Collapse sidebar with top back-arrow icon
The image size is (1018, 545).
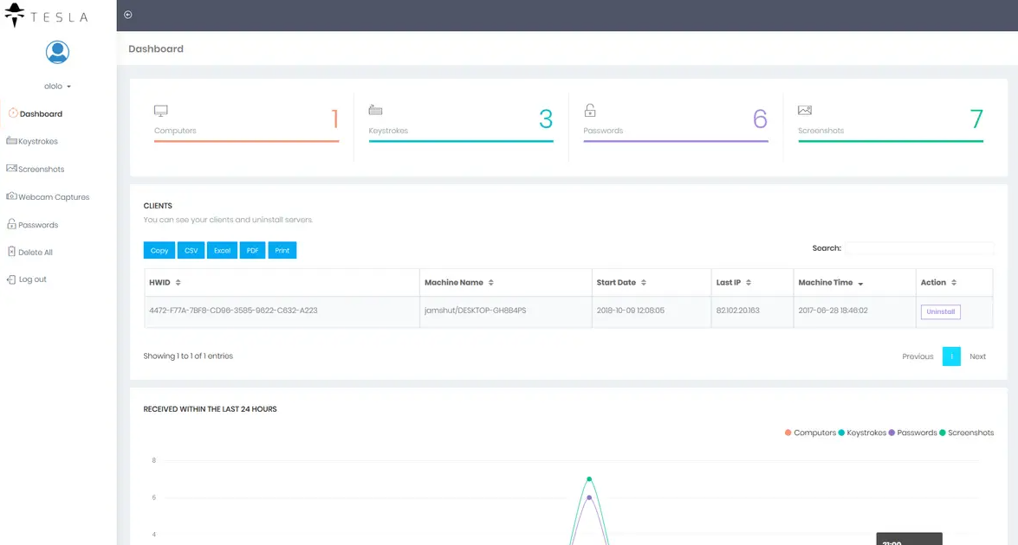128,15
